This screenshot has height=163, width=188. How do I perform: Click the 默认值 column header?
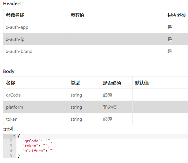142,83
